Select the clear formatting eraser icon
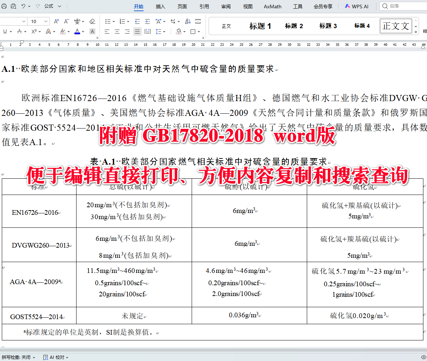Viewport: 427px width, 361px height. (x=93, y=21)
